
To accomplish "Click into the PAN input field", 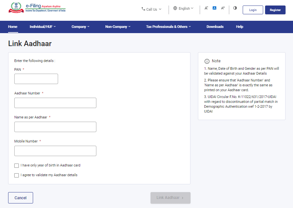I will 36,79.
